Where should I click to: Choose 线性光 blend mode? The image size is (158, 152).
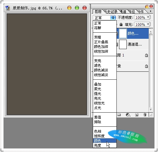click(104, 103)
